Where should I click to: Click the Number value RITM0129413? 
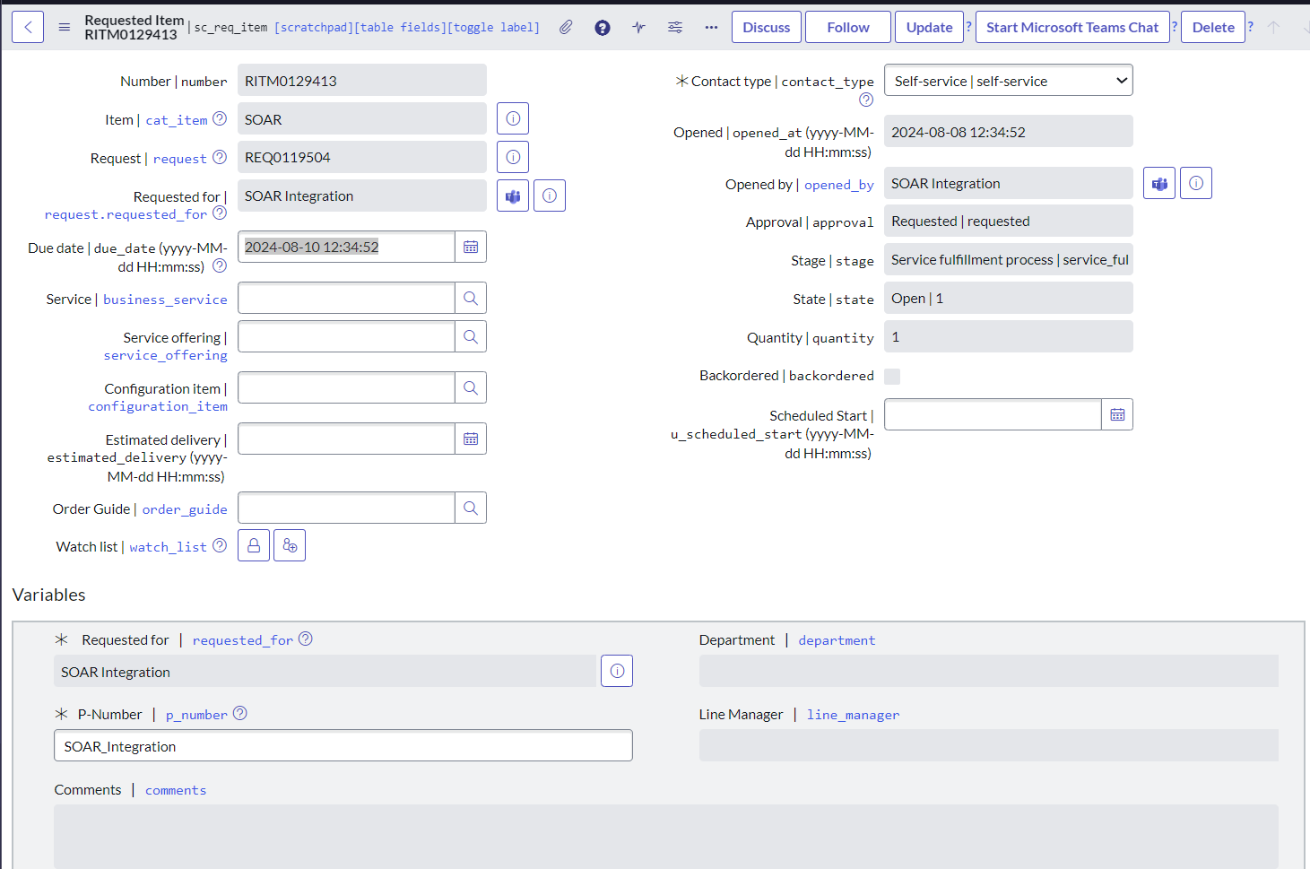pyautogui.click(x=362, y=80)
